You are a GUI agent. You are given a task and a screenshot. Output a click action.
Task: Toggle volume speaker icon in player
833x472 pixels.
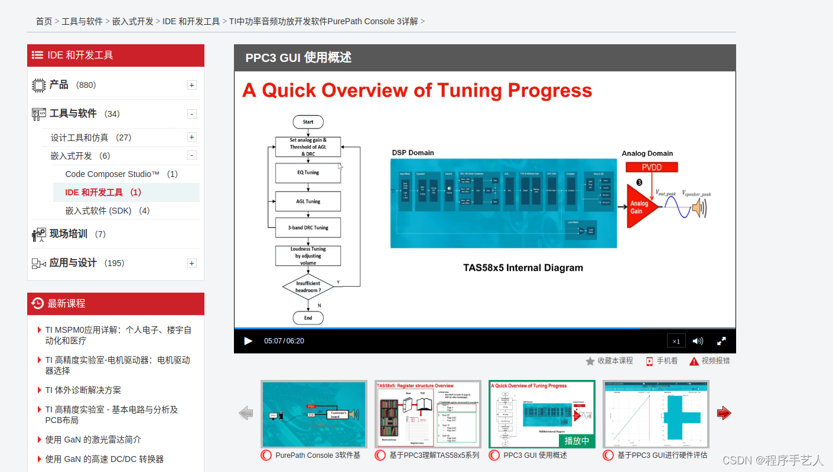[x=698, y=341]
